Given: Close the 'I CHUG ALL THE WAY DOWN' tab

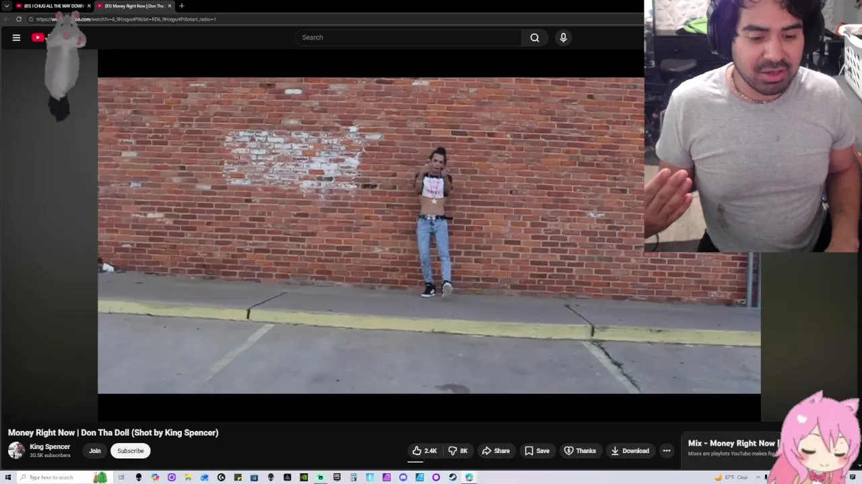Looking at the screenshot, I should pyautogui.click(x=89, y=6).
